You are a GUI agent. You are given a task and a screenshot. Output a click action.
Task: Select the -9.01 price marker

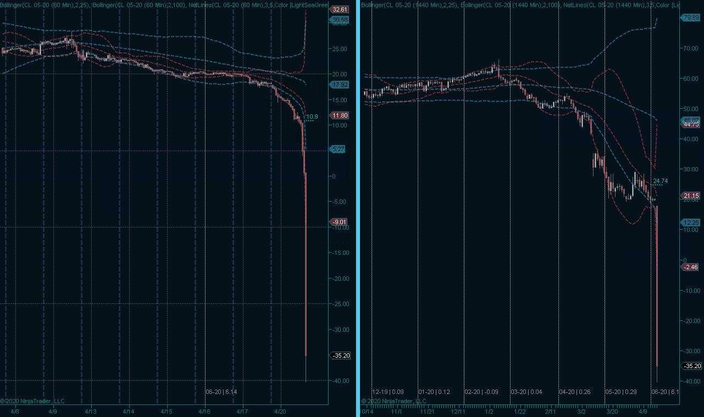pos(340,222)
